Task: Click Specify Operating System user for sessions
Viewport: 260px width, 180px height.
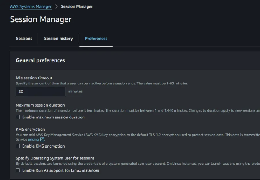Action: pos(55,158)
